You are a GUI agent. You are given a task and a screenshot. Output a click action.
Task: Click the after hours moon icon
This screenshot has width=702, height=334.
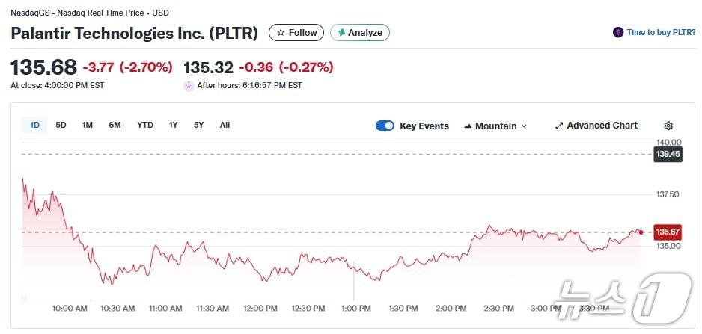(189, 86)
